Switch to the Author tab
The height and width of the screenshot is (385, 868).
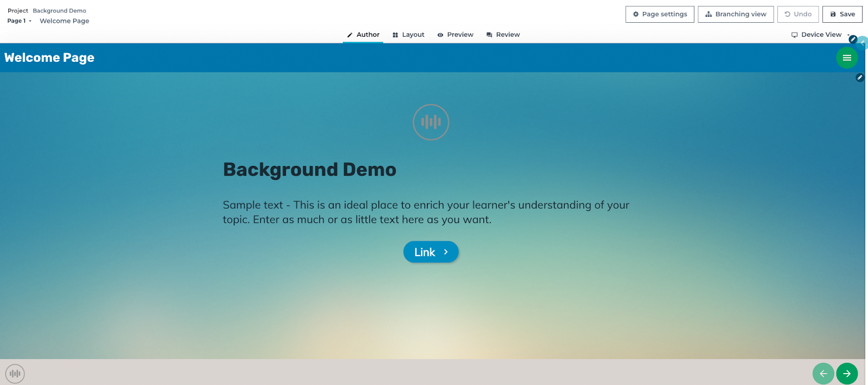click(363, 35)
